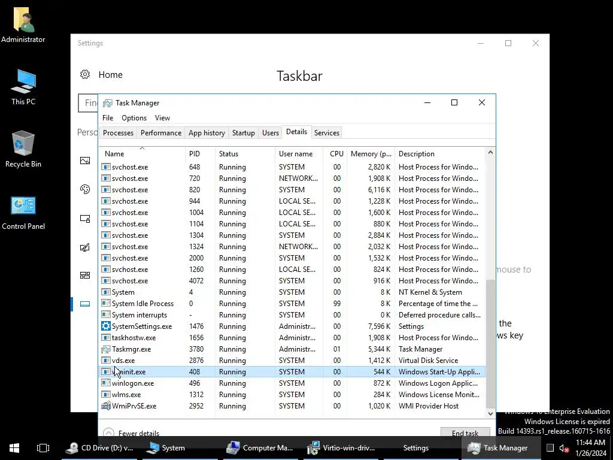Click the Windows Start button
The image size is (613, 460).
(x=14, y=448)
